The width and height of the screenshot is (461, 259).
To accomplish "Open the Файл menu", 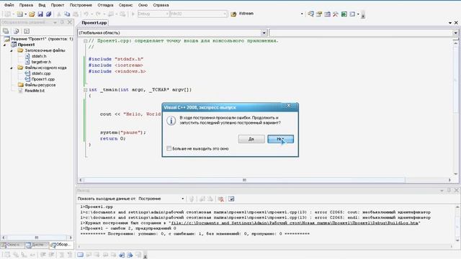I will [x=9, y=5].
